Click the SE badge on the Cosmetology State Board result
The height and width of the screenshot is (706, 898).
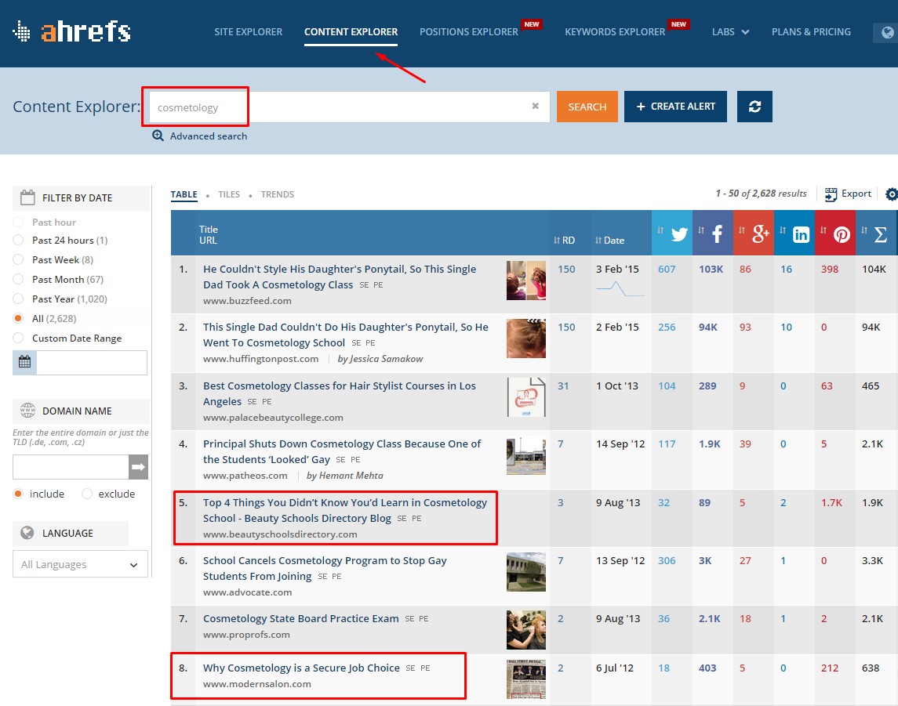point(409,618)
